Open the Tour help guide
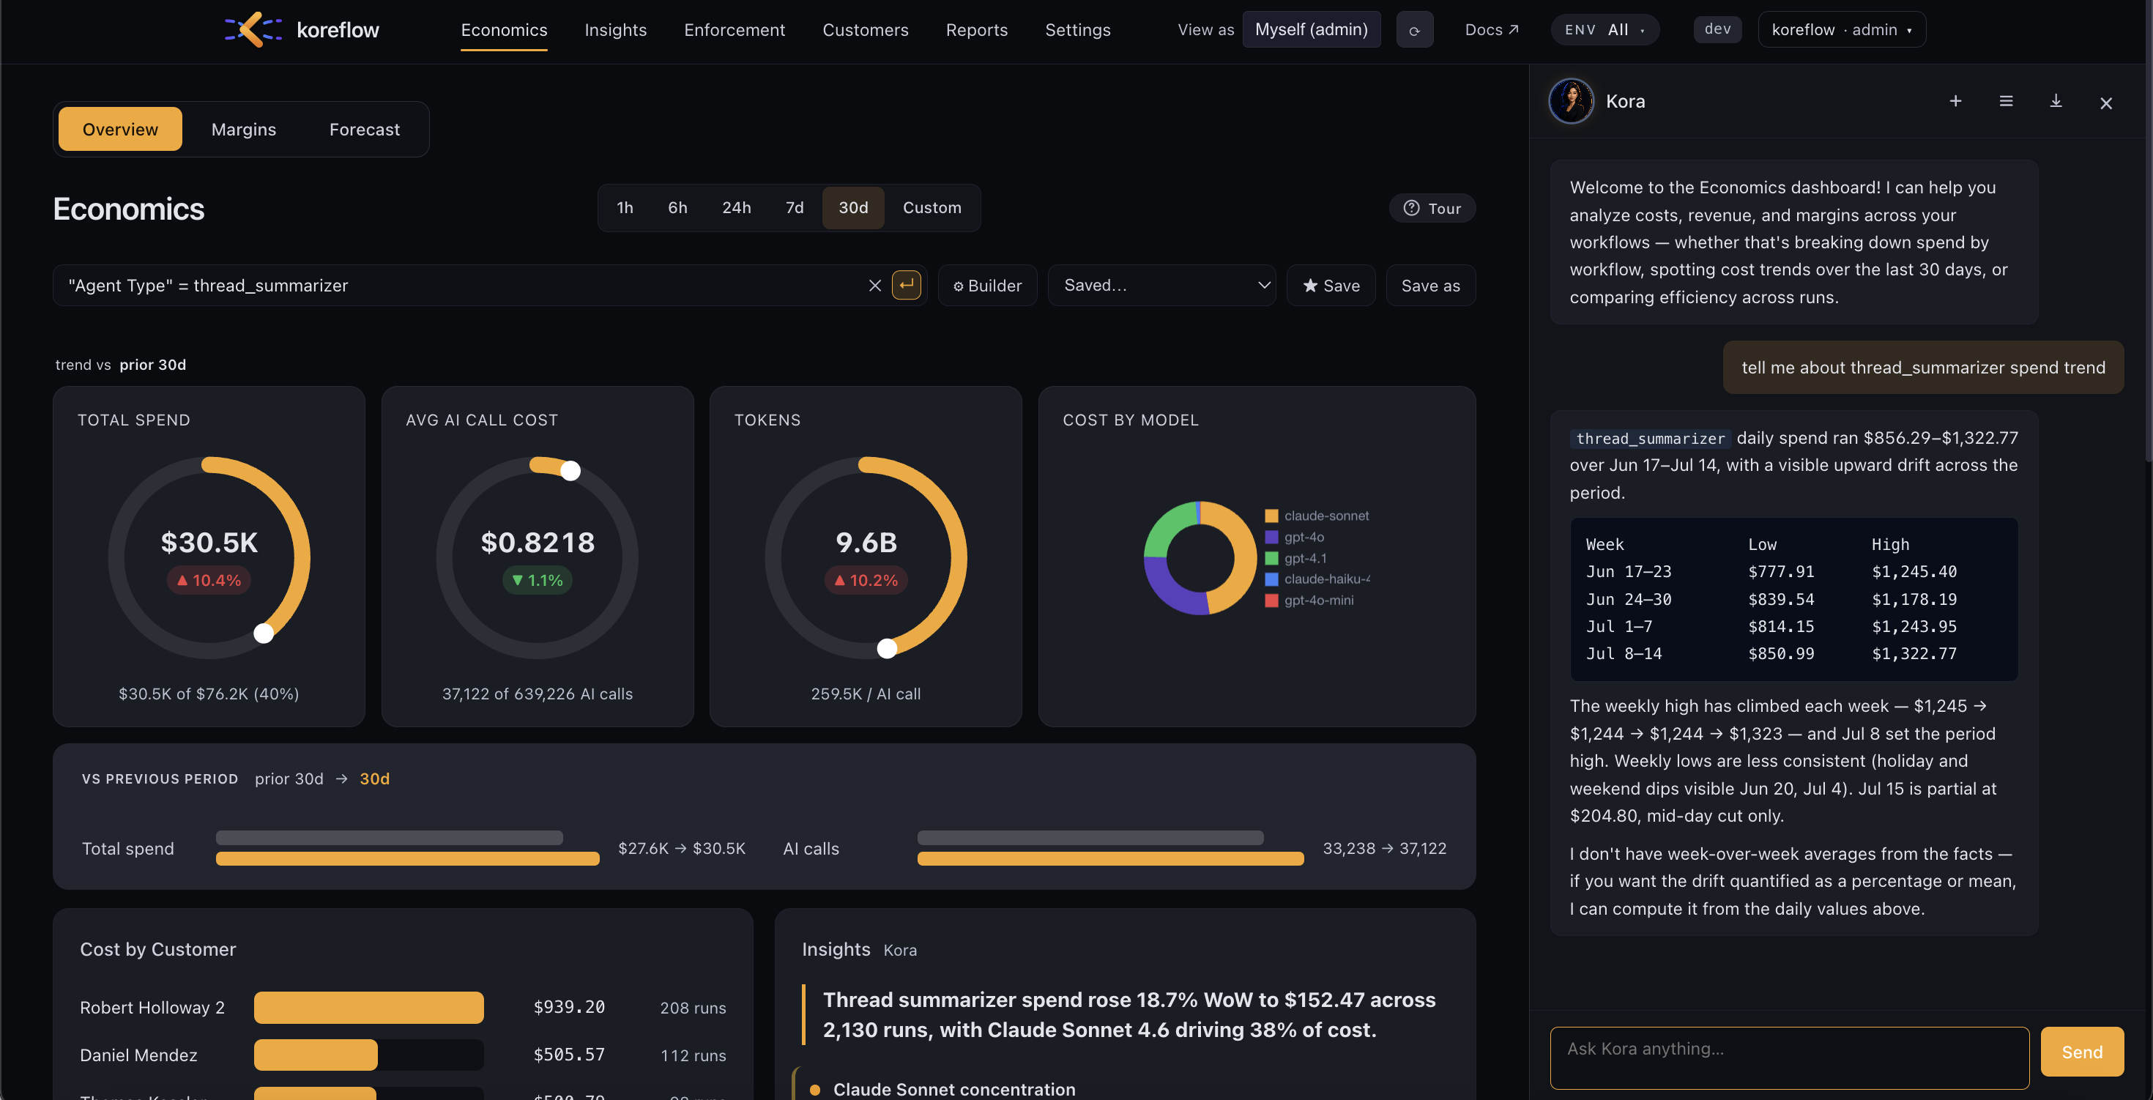2153x1100 pixels. point(1432,208)
